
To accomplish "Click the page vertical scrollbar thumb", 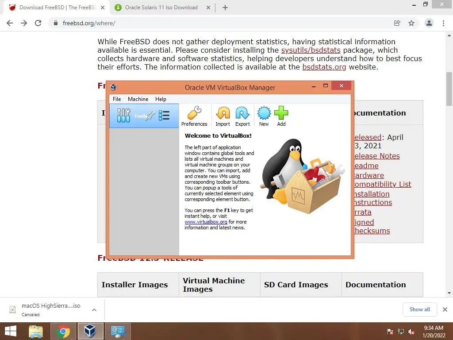I will (449, 89).
